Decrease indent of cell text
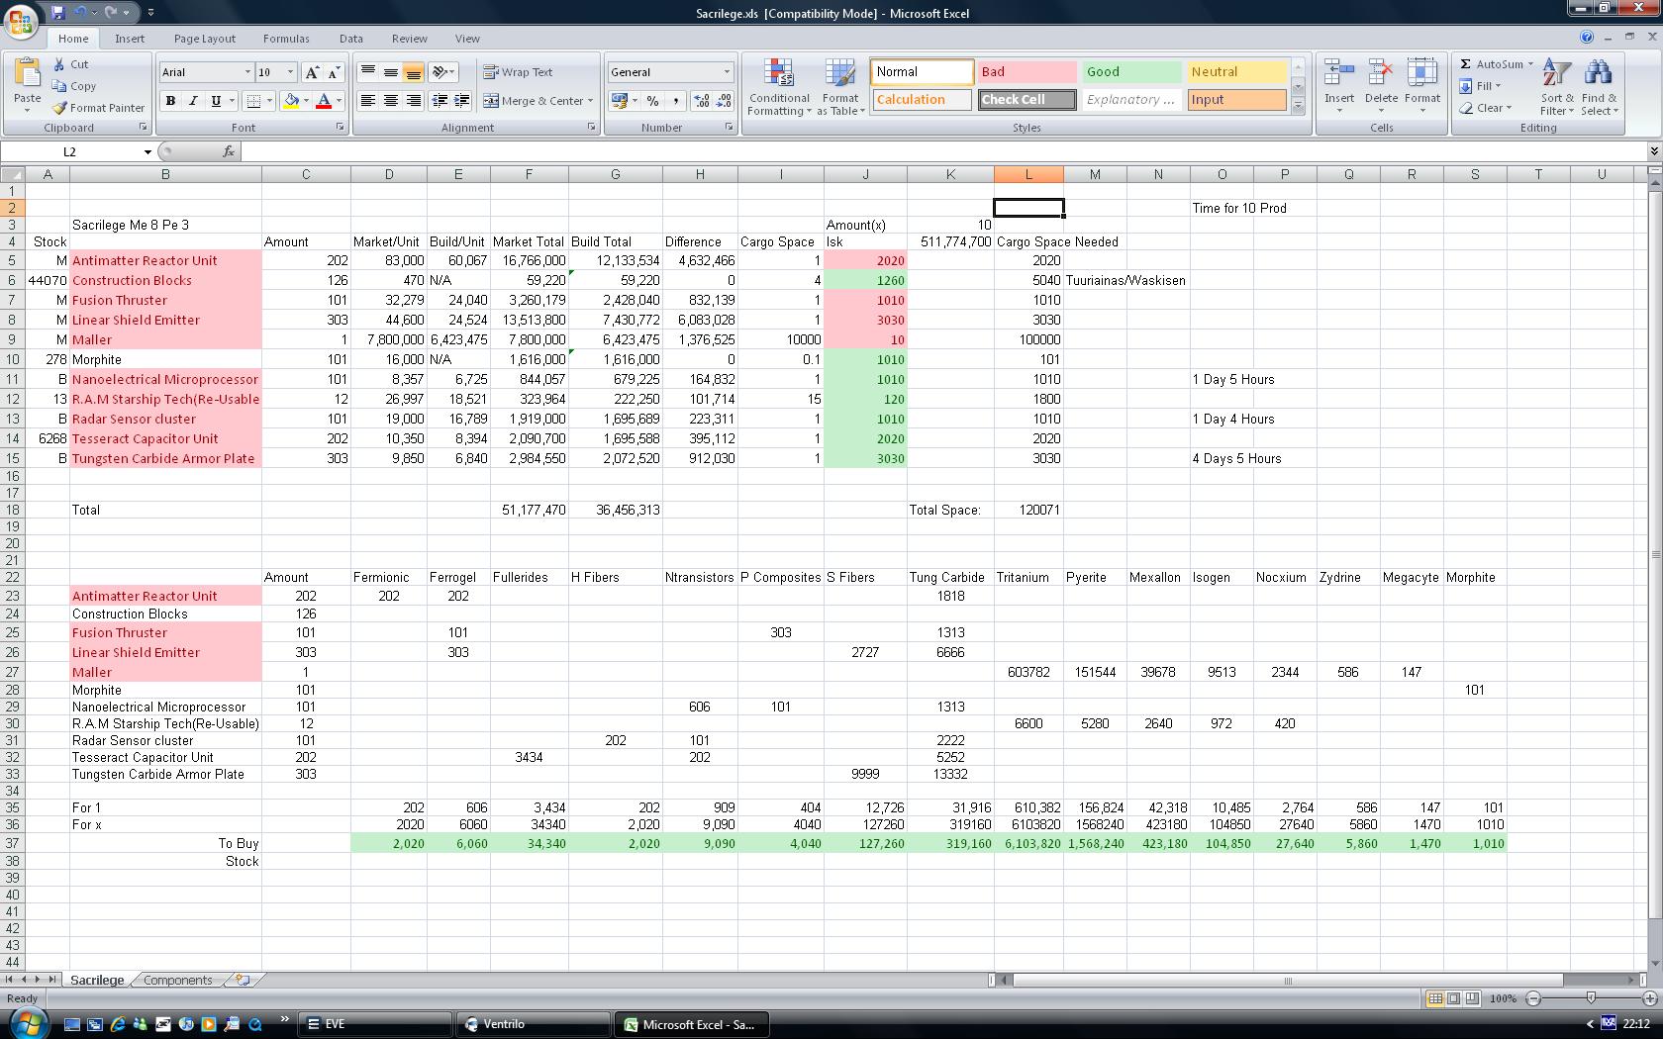 [439, 101]
